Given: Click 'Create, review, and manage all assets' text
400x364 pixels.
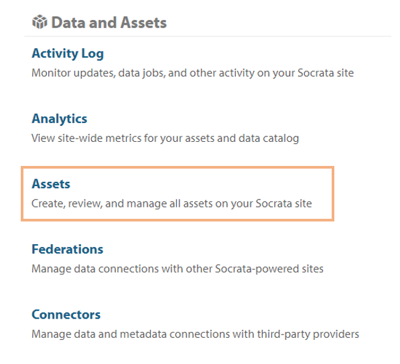Looking at the screenshot, I should pyautogui.click(x=172, y=204).
